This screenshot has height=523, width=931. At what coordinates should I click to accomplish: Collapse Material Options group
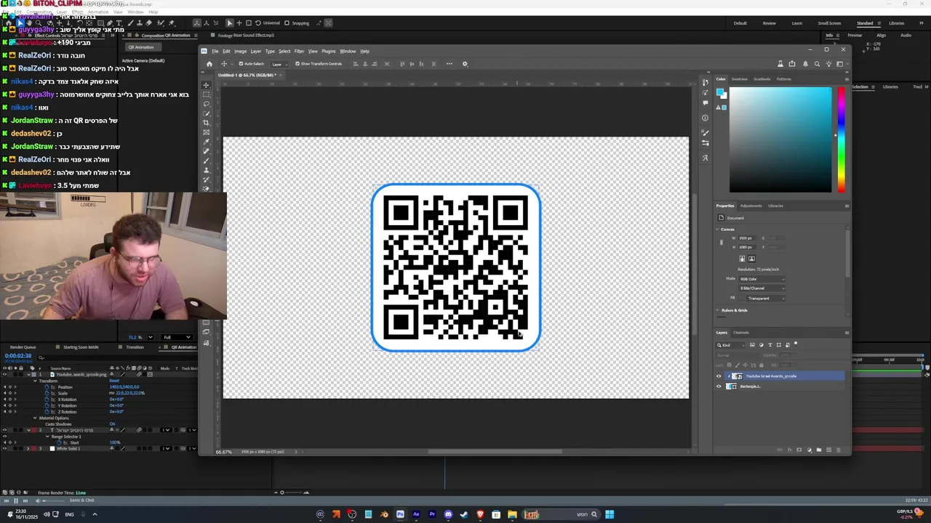34,418
